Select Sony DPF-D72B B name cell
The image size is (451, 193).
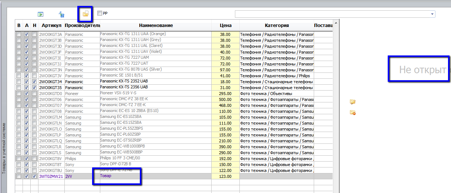pyautogui.click(x=156, y=164)
